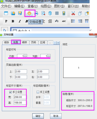Click the scissors cut icon
The width and height of the screenshot is (97, 119).
tap(73, 13)
